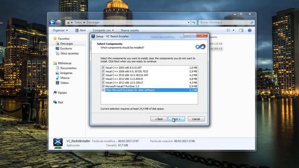Open Música library in navigation pane

[x=65, y=78]
